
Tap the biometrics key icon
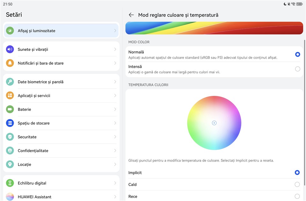click(x=10, y=82)
